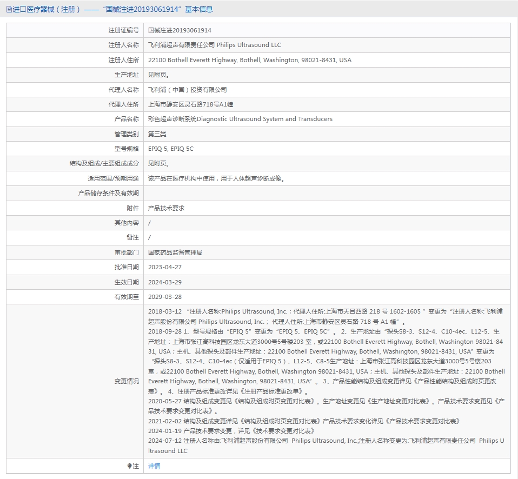Click 见附页 value in the 生产地址 row
This screenshot has height=479, width=518.
(x=159, y=75)
